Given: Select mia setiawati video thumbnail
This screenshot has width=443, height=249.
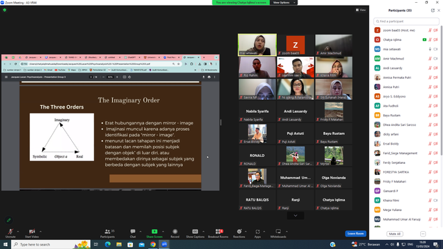Looking at the screenshot, I should [257, 44].
